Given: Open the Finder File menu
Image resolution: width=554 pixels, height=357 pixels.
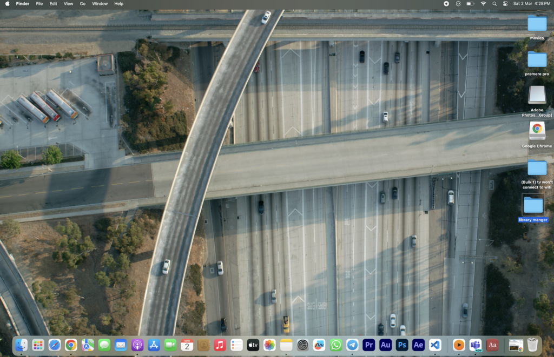Looking at the screenshot, I should [39, 4].
